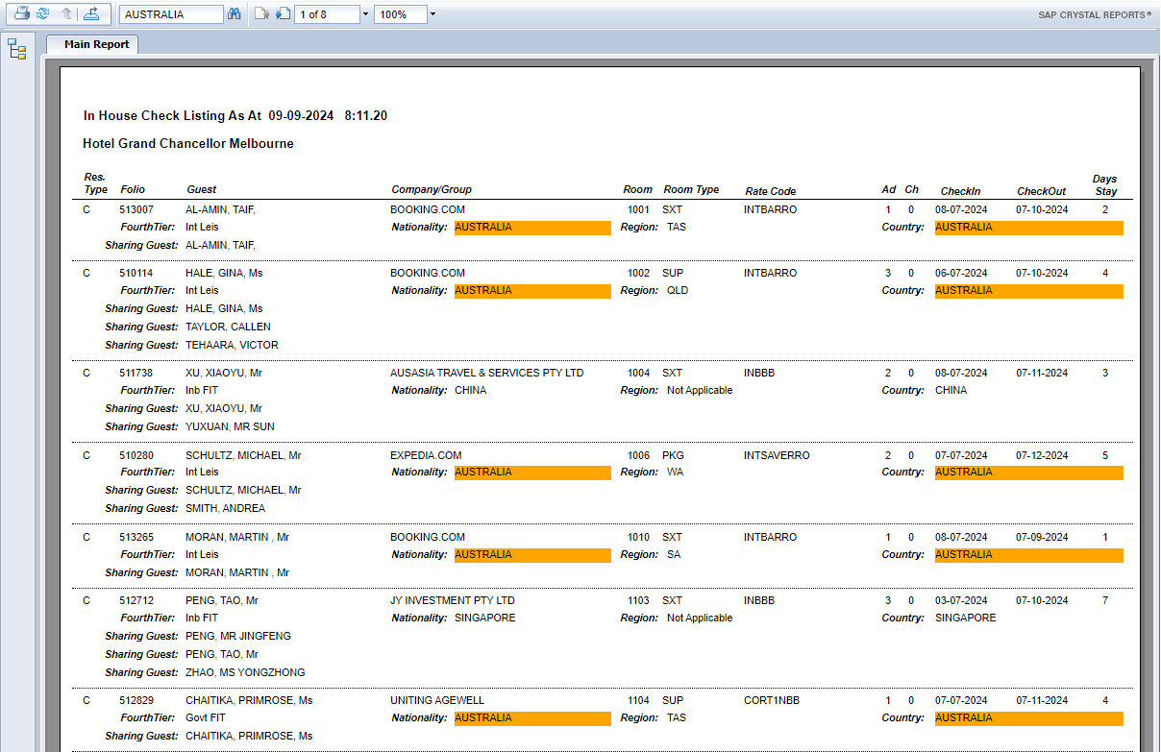Click the page number field '1 of 8'
1161x752 pixels.
click(328, 14)
